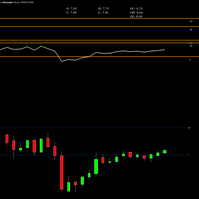Select the 'OL: 0.98' reading

coord(136,17)
